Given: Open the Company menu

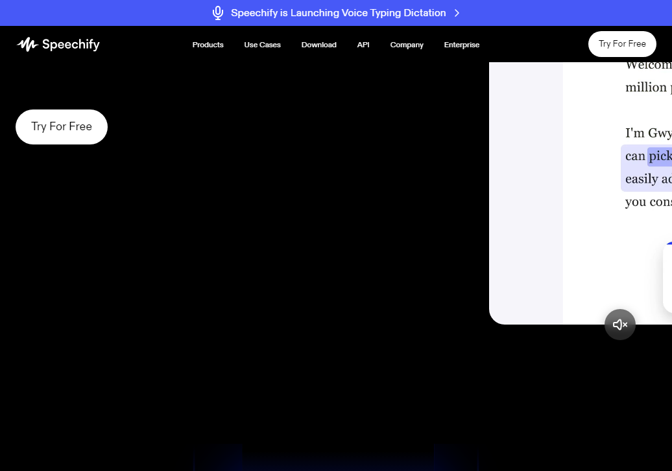Looking at the screenshot, I should (x=407, y=45).
